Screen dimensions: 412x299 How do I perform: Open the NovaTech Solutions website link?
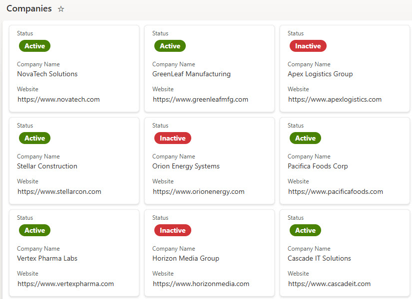tap(58, 99)
